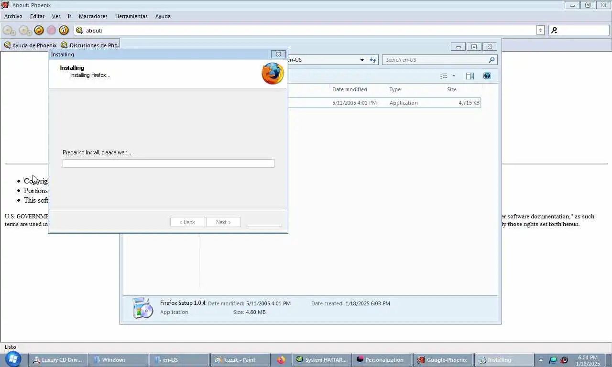Click Firefox Setup 1.0.4 name in details pane

pos(183,303)
